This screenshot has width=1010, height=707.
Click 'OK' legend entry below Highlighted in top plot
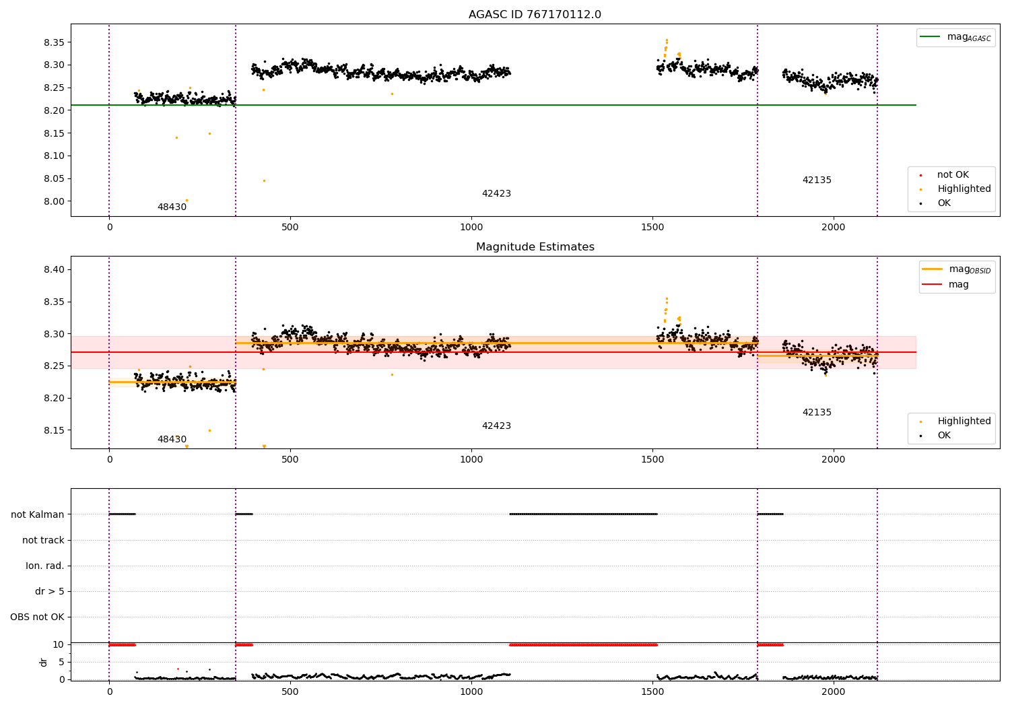click(944, 203)
